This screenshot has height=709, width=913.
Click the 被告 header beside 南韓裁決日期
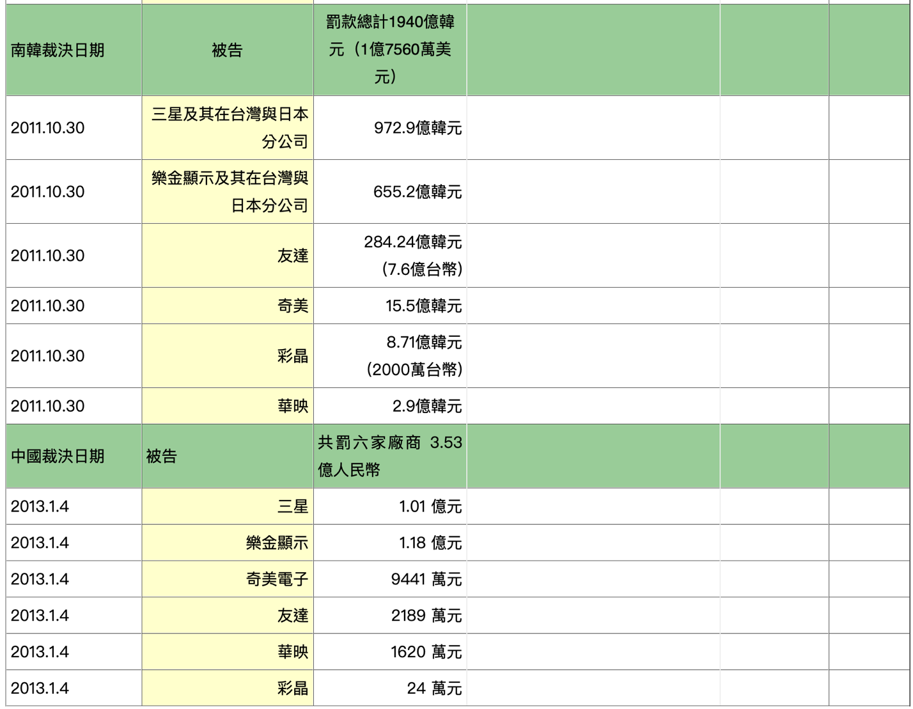tap(228, 50)
